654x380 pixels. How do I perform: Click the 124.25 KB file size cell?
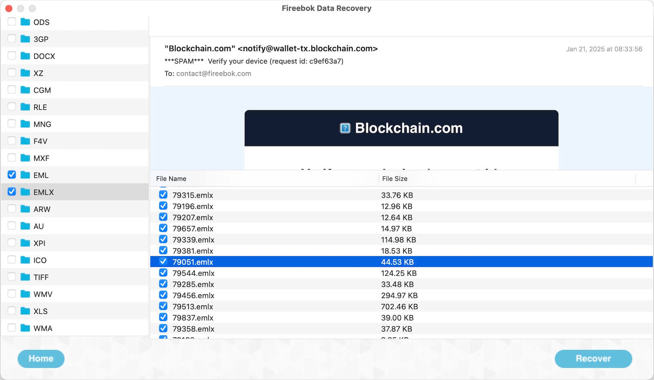(399, 273)
